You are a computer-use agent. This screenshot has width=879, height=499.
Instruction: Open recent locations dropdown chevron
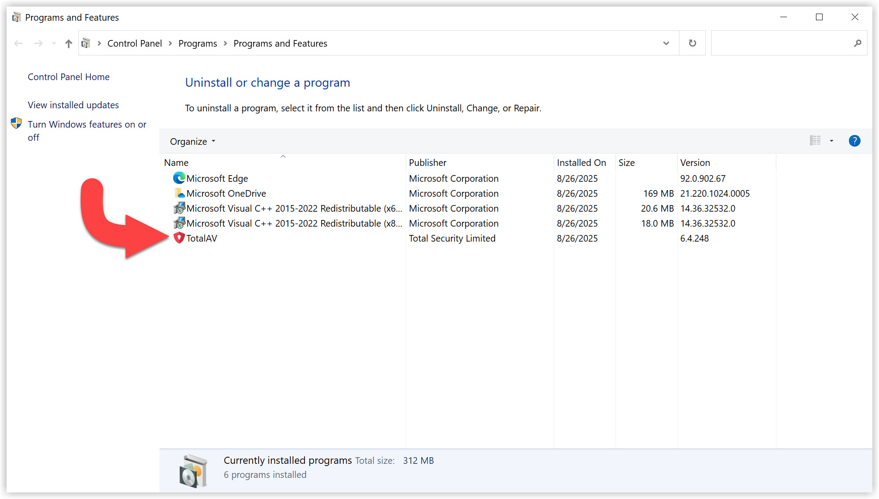pos(54,44)
